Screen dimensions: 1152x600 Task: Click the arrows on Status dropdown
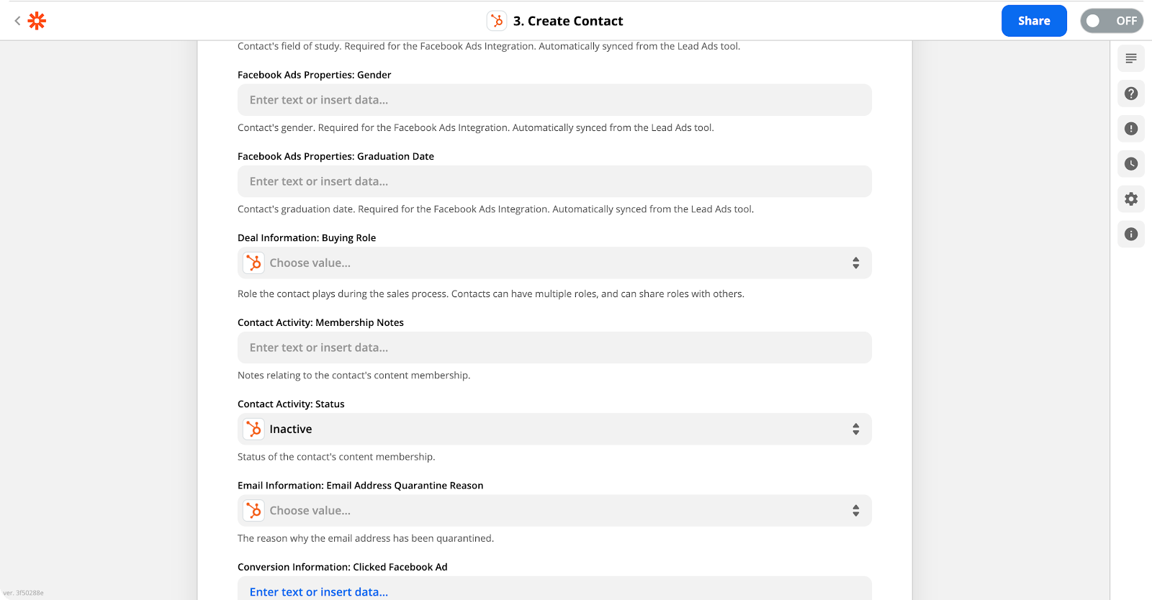pos(855,429)
